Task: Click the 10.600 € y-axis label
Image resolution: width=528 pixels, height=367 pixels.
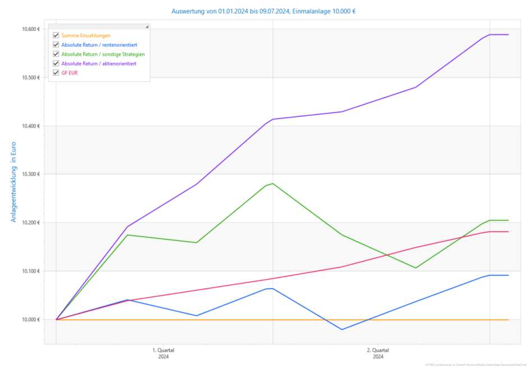Action: 30,29
